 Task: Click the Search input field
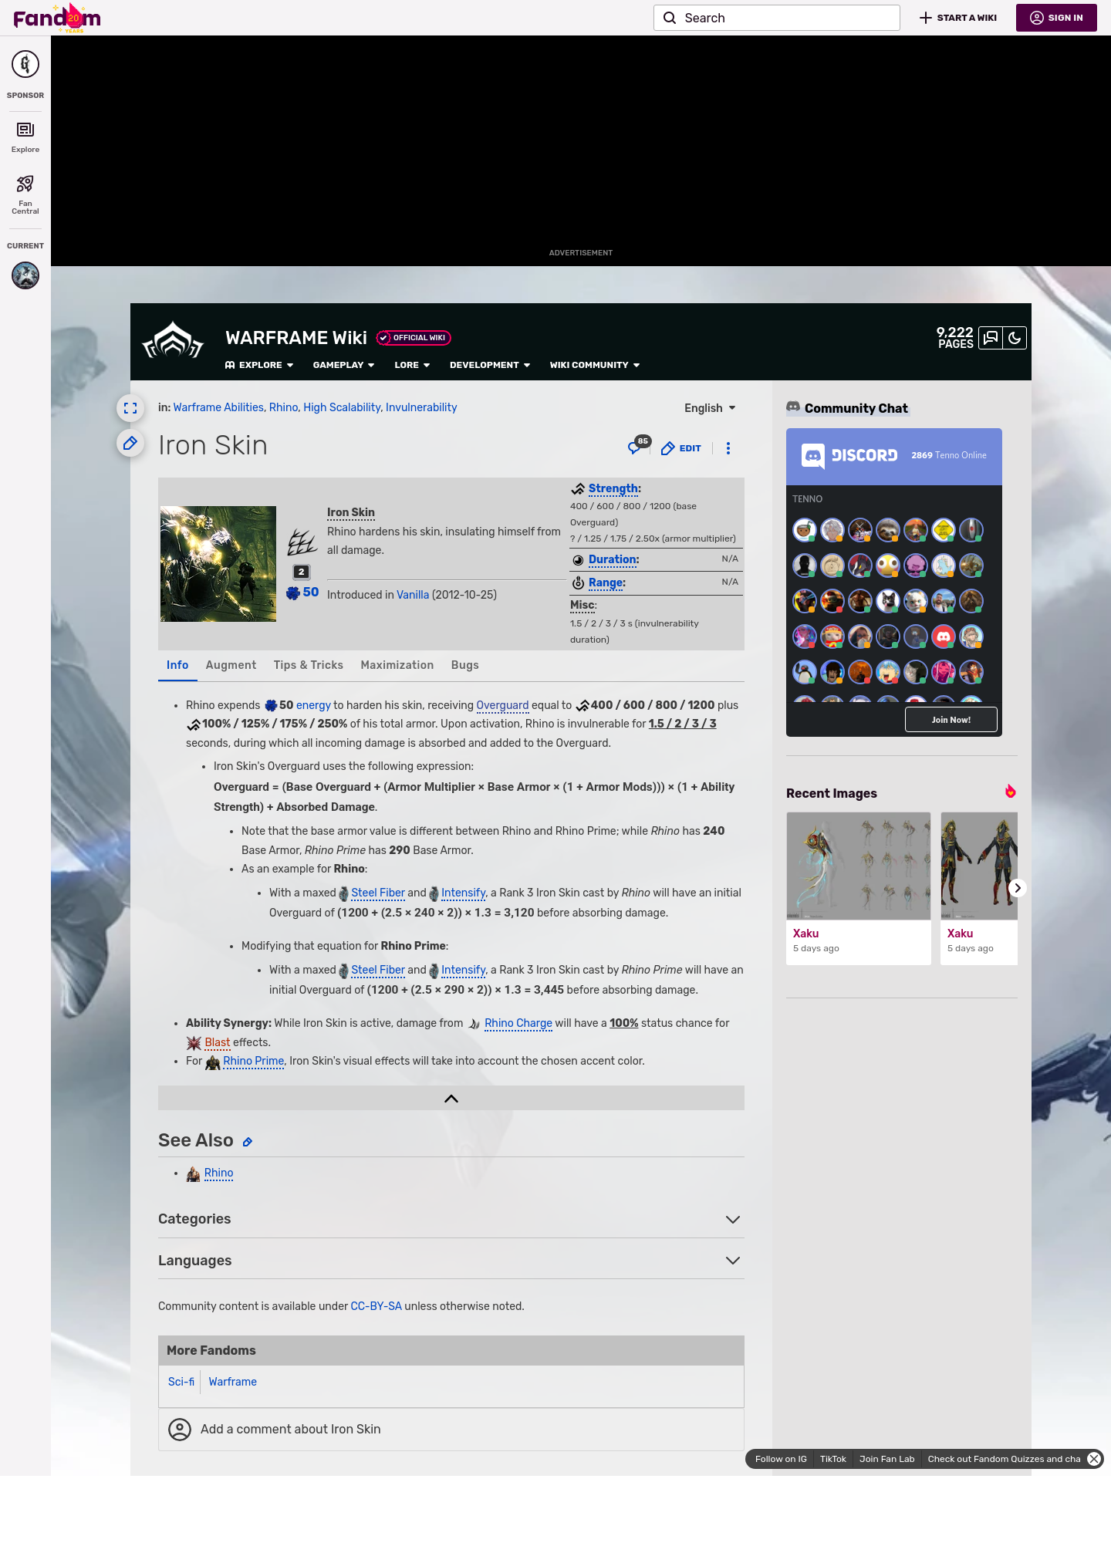[x=777, y=18]
